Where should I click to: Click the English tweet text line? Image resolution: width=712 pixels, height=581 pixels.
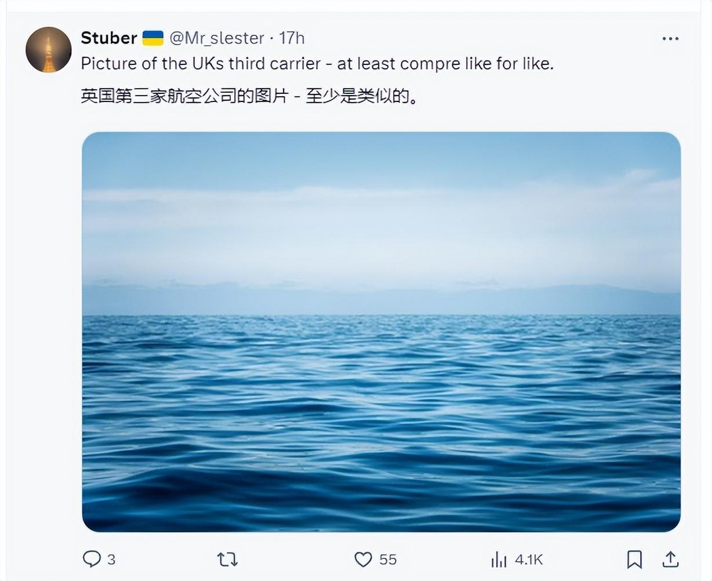click(317, 64)
